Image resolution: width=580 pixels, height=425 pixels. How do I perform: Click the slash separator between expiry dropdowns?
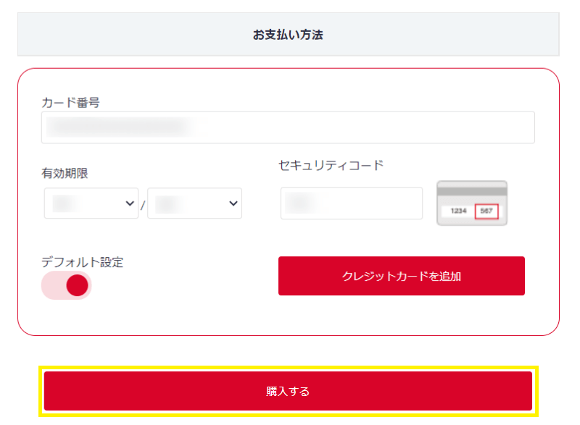pos(143,206)
